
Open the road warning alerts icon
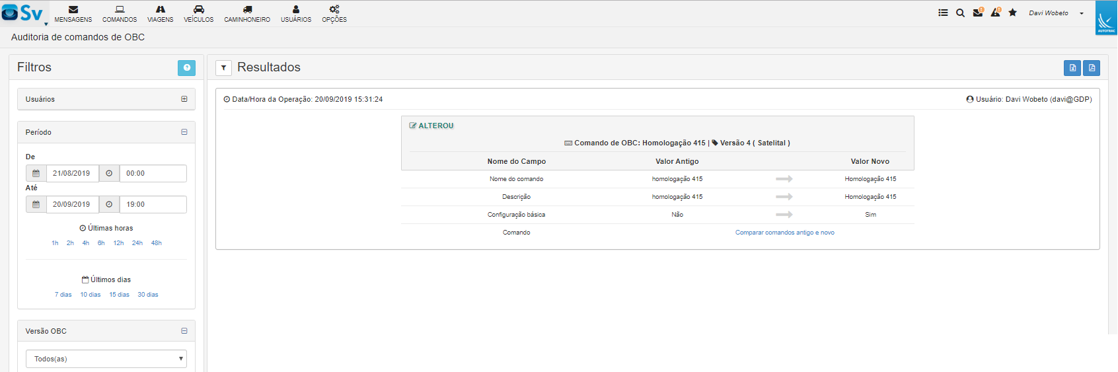(996, 13)
